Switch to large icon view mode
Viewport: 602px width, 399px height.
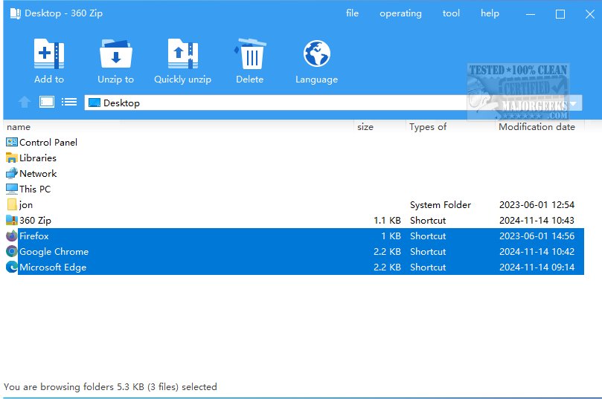tap(47, 102)
